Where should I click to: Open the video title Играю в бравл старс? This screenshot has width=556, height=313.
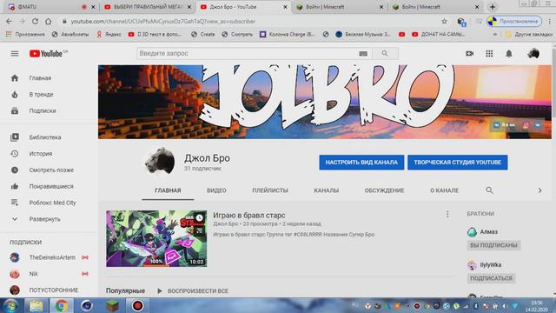pos(249,216)
